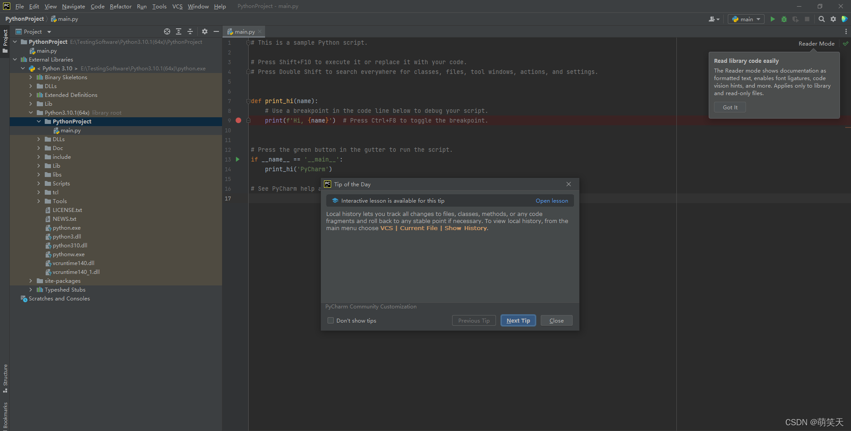
Task: Click the Collapse All icon in Project panel
Action: pos(190,31)
